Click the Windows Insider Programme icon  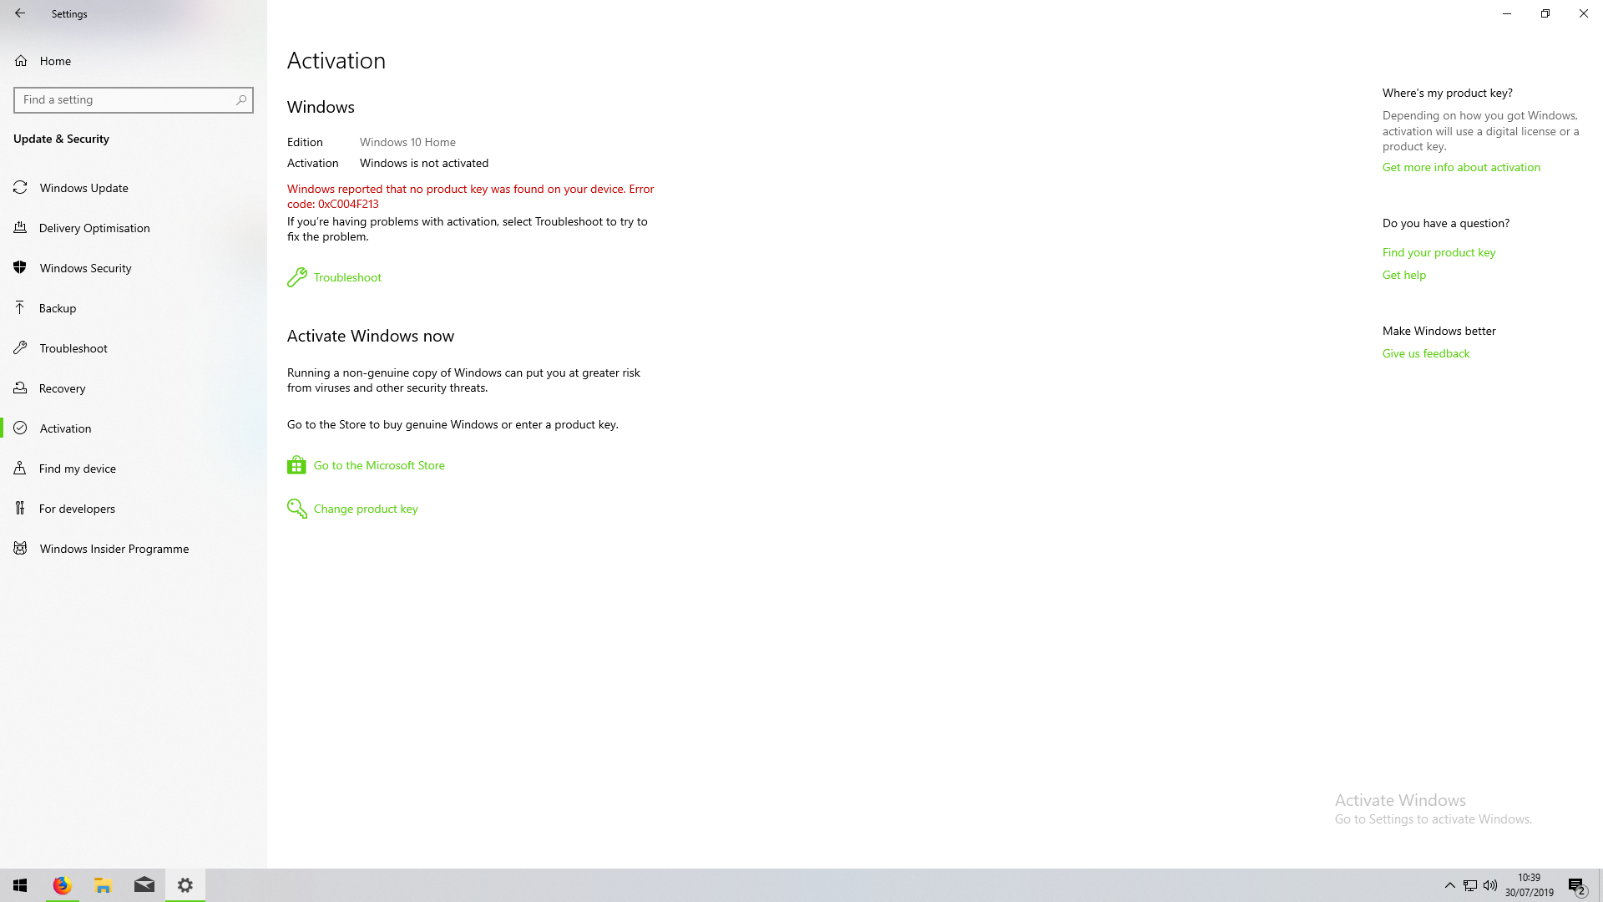[21, 549]
